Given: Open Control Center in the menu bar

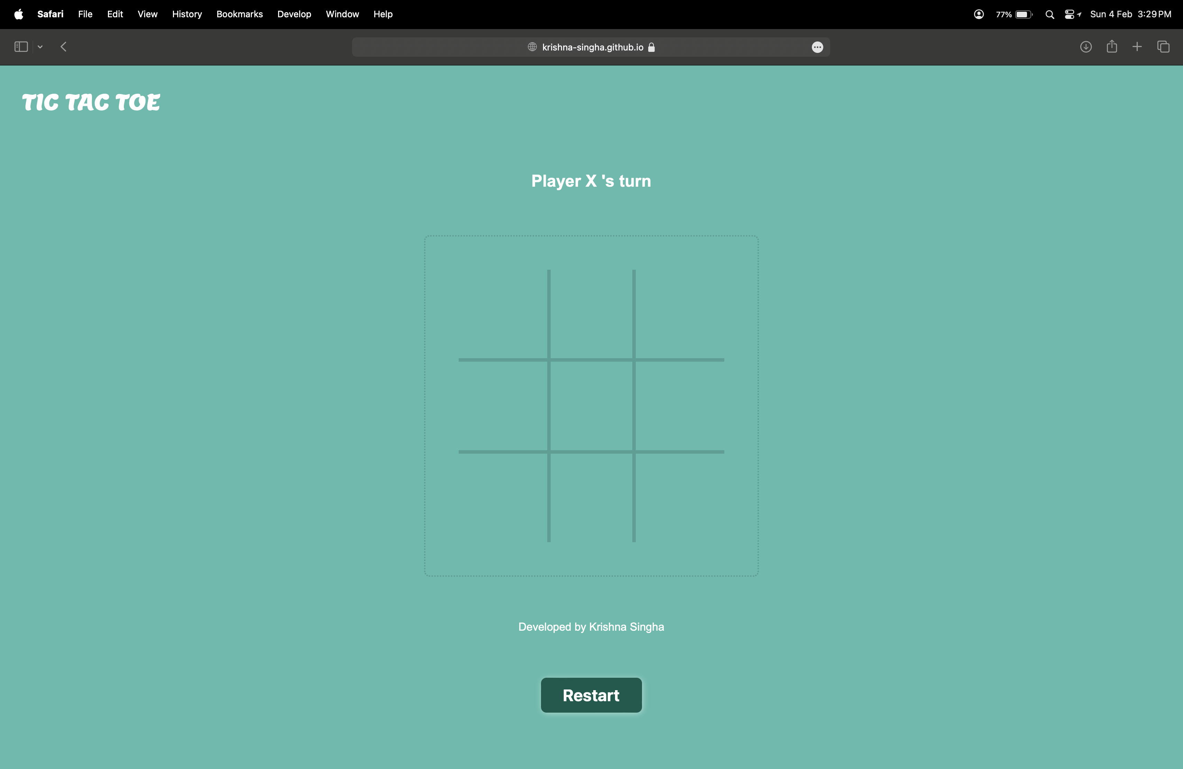Looking at the screenshot, I should pyautogui.click(x=1070, y=15).
